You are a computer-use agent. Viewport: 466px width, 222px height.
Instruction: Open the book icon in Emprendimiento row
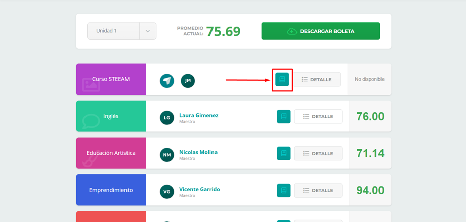click(284, 190)
